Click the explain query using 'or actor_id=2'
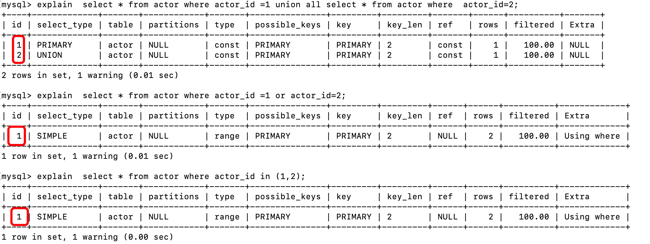Image resolution: width=650 pixels, height=244 pixels. click(x=173, y=96)
